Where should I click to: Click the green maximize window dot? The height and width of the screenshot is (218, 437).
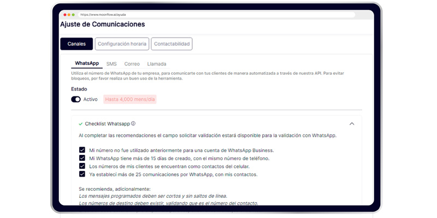pyautogui.click(x=73, y=15)
